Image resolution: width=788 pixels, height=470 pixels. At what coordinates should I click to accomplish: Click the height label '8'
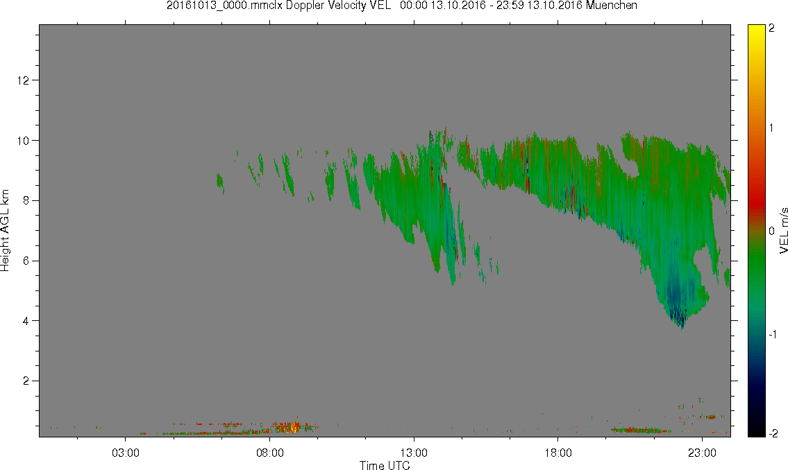tap(26, 200)
